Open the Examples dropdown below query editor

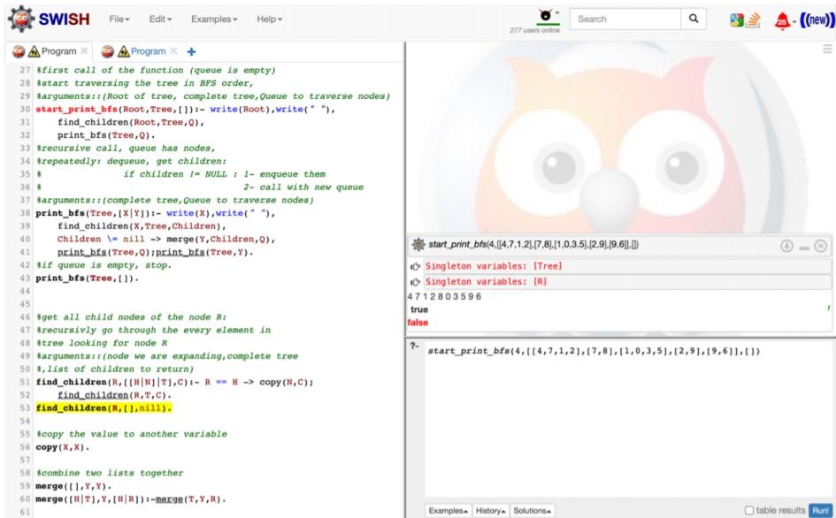point(449,511)
